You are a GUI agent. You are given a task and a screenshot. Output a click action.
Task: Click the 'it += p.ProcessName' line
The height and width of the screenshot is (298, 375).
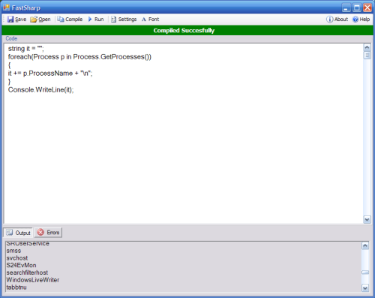[50, 74]
